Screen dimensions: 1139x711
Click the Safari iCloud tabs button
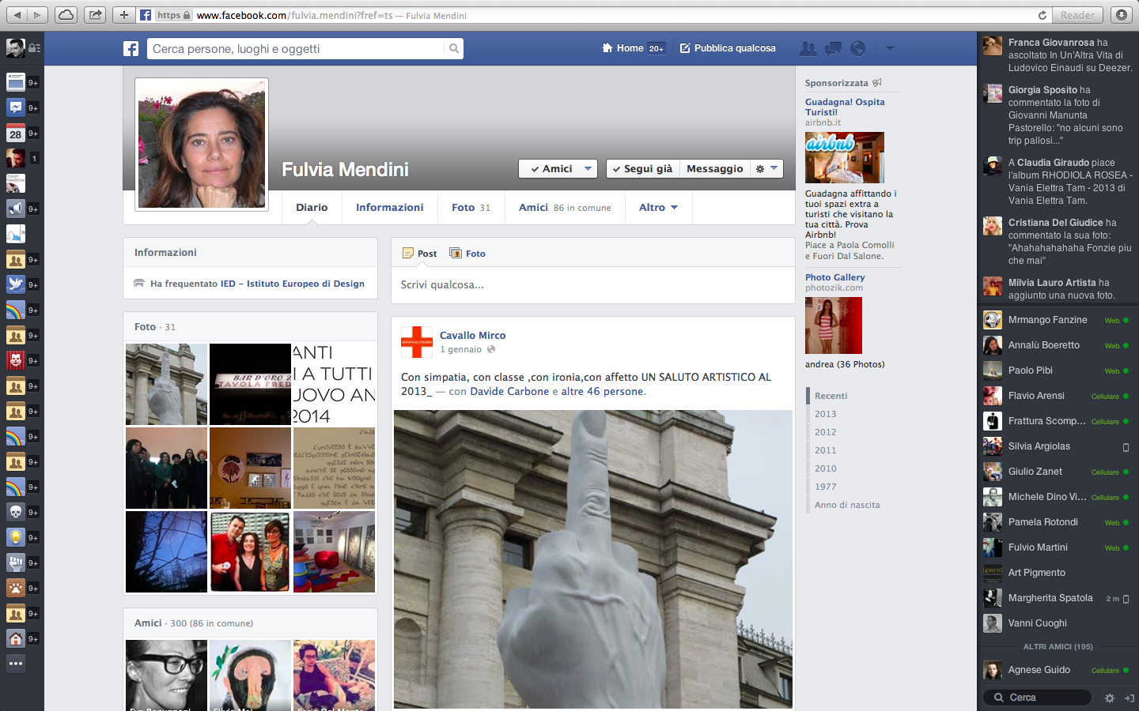(66, 15)
